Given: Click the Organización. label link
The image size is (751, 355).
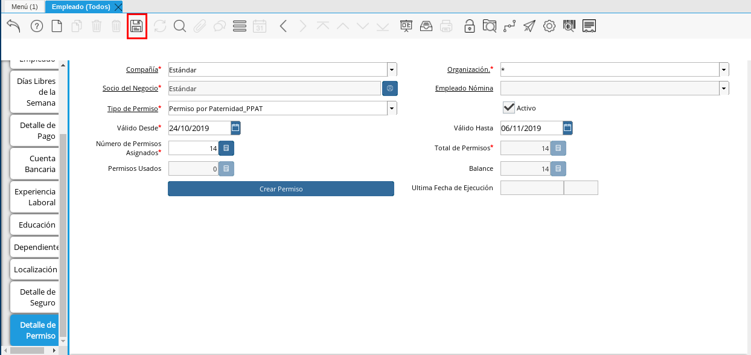Looking at the screenshot, I should click(x=468, y=69).
